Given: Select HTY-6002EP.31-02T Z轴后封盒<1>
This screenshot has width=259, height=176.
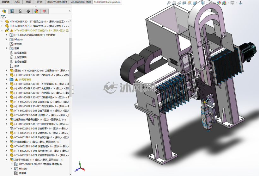Looking at the screenshot, I should pyautogui.click(x=39, y=137).
